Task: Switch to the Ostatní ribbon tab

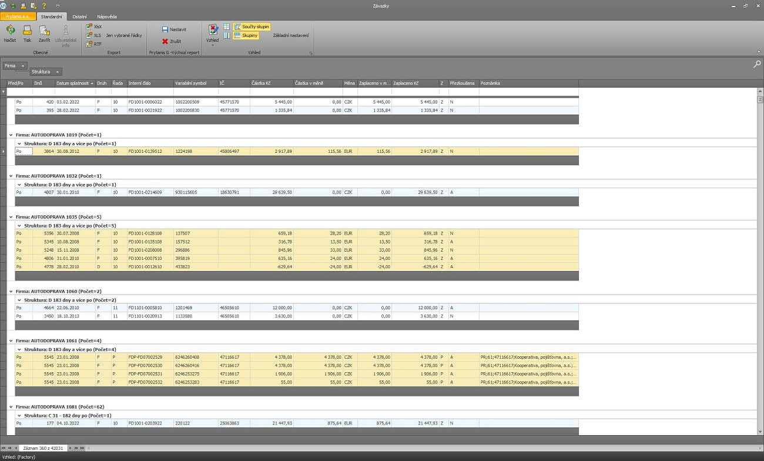Action: pyautogui.click(x=80, y=16)
